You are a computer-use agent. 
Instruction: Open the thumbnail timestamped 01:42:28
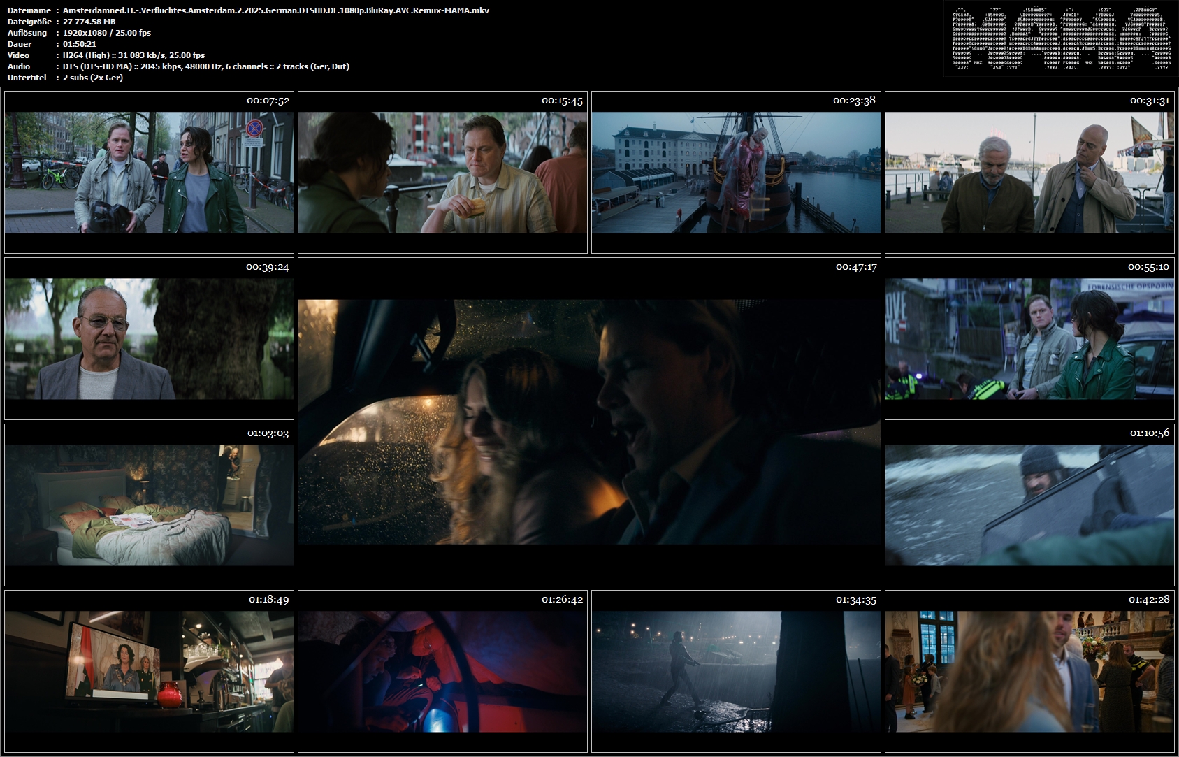click(1029, 671)
